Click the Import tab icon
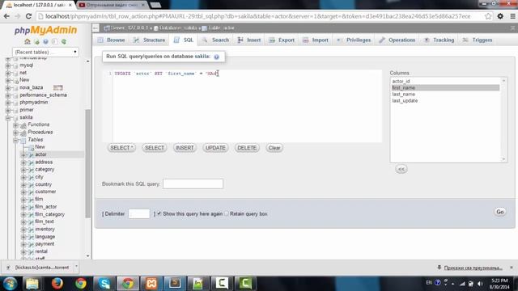This screenshot has height=291, width=518. [x=306, y=40]
